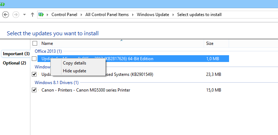Open Control Panel breadcrumb
The width and height of the screenshot is (278, 135).
(64, 15)
